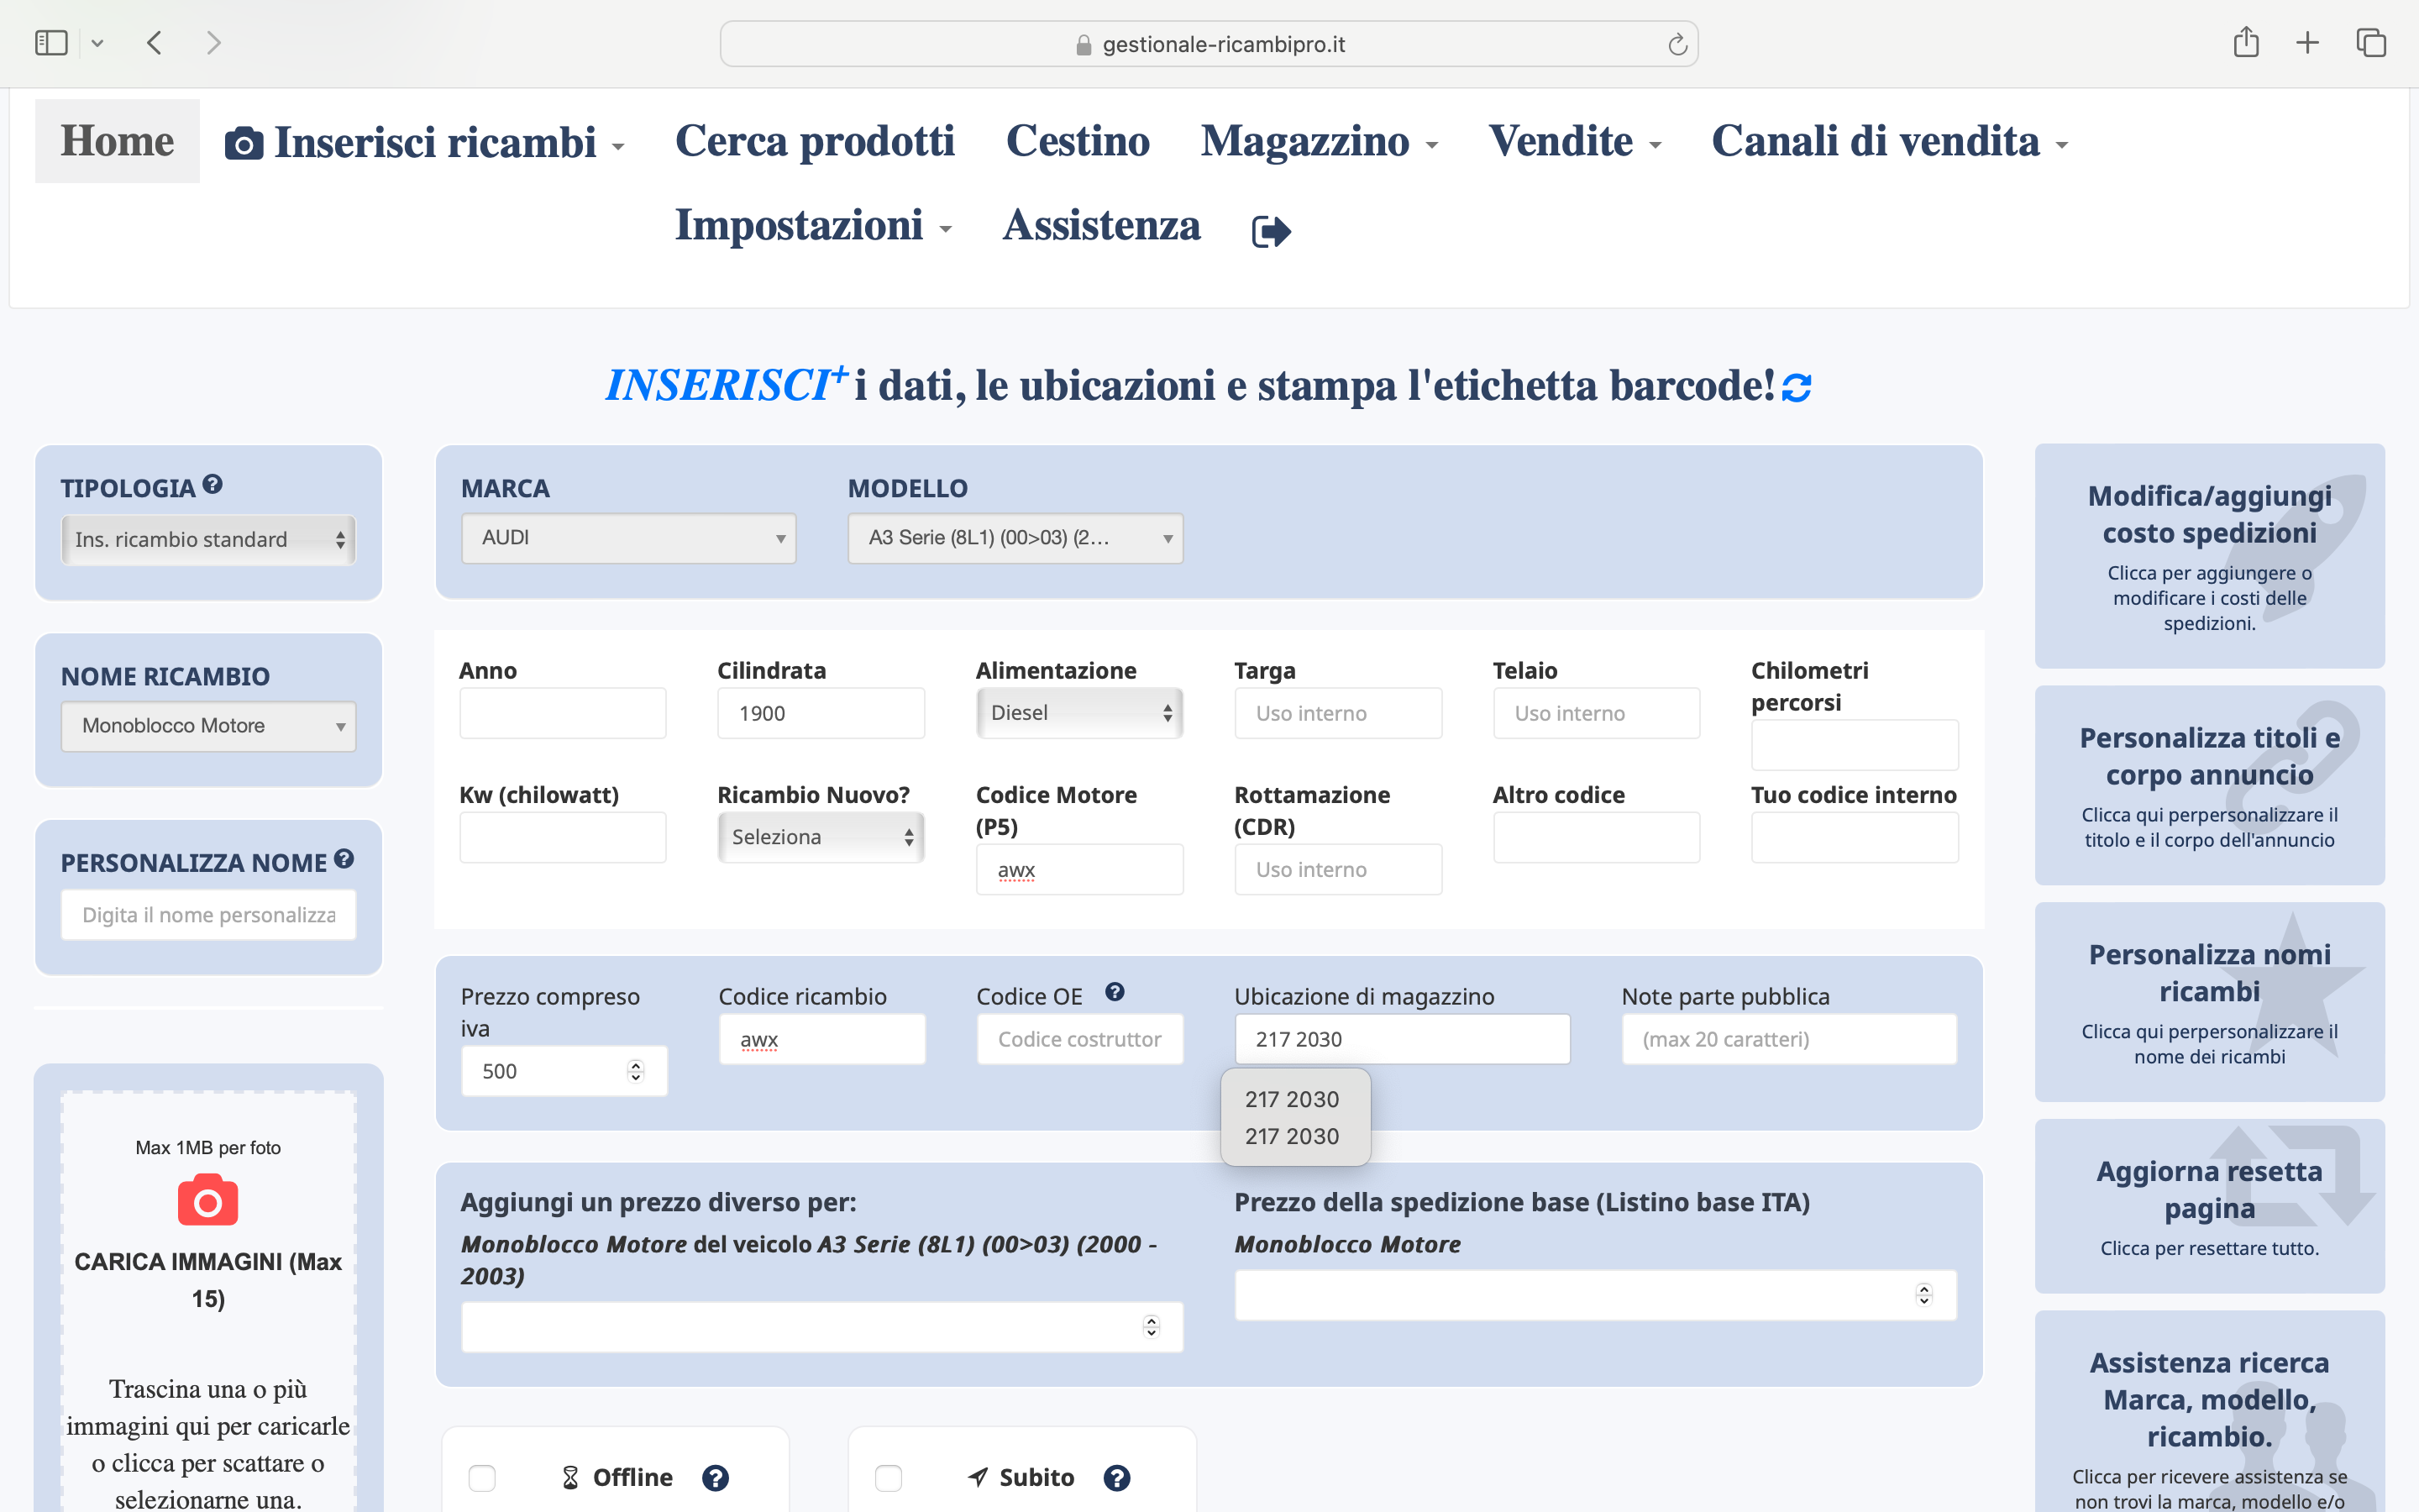Reload the page in Safari address bar
The image size is (2419, 1512).
1677,44
